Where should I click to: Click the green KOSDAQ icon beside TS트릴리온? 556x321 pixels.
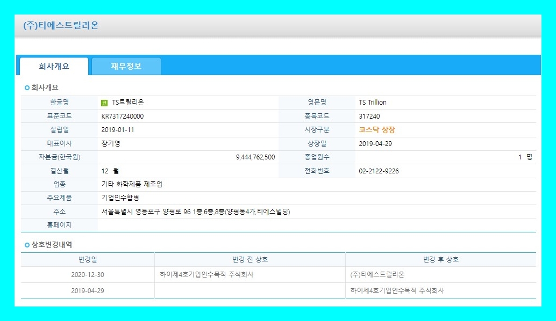(104, 103)
